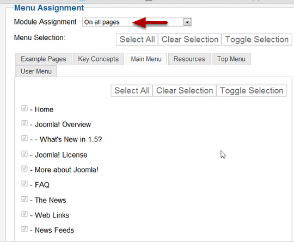
Task: Open the Key Concepts tab
Action: [98, 59]
